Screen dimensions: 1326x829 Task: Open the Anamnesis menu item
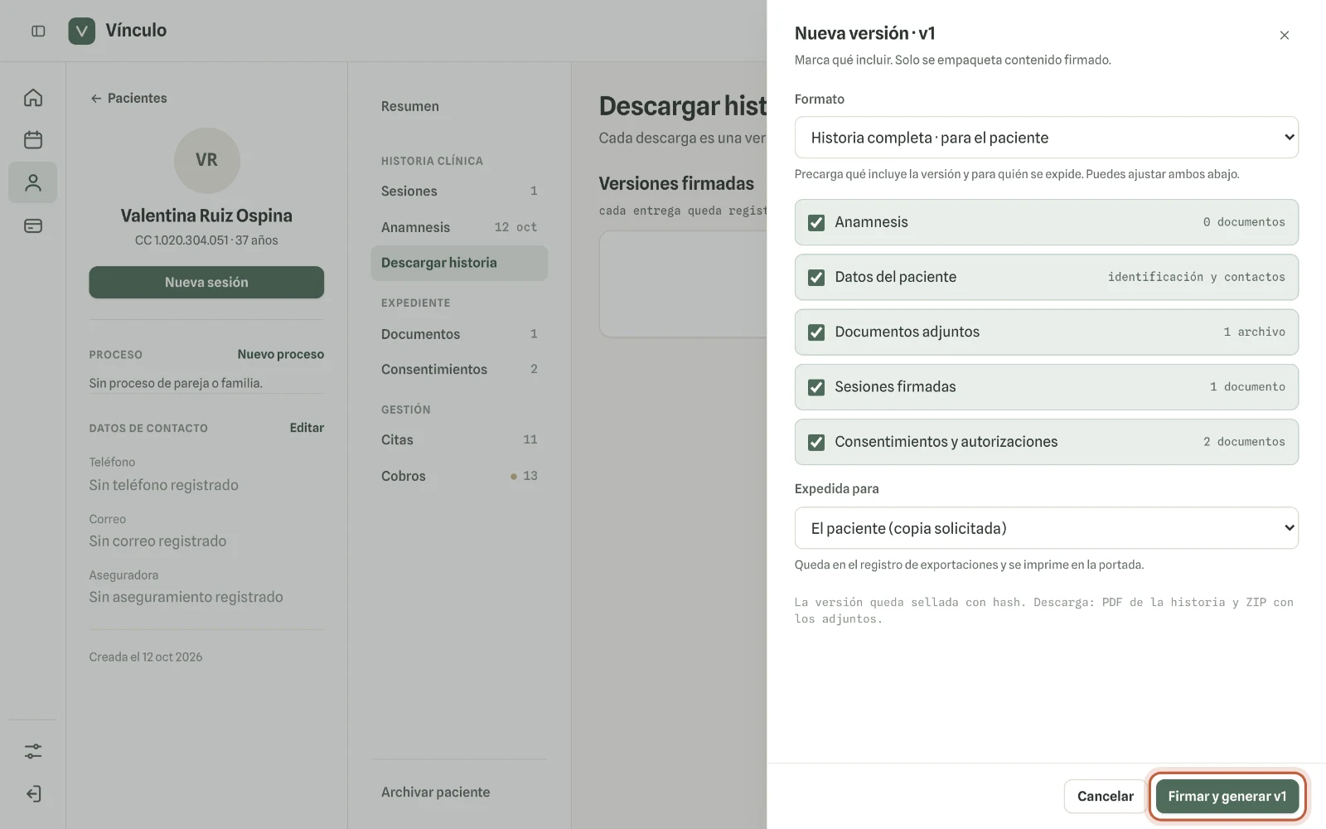[x=459, y=227]
